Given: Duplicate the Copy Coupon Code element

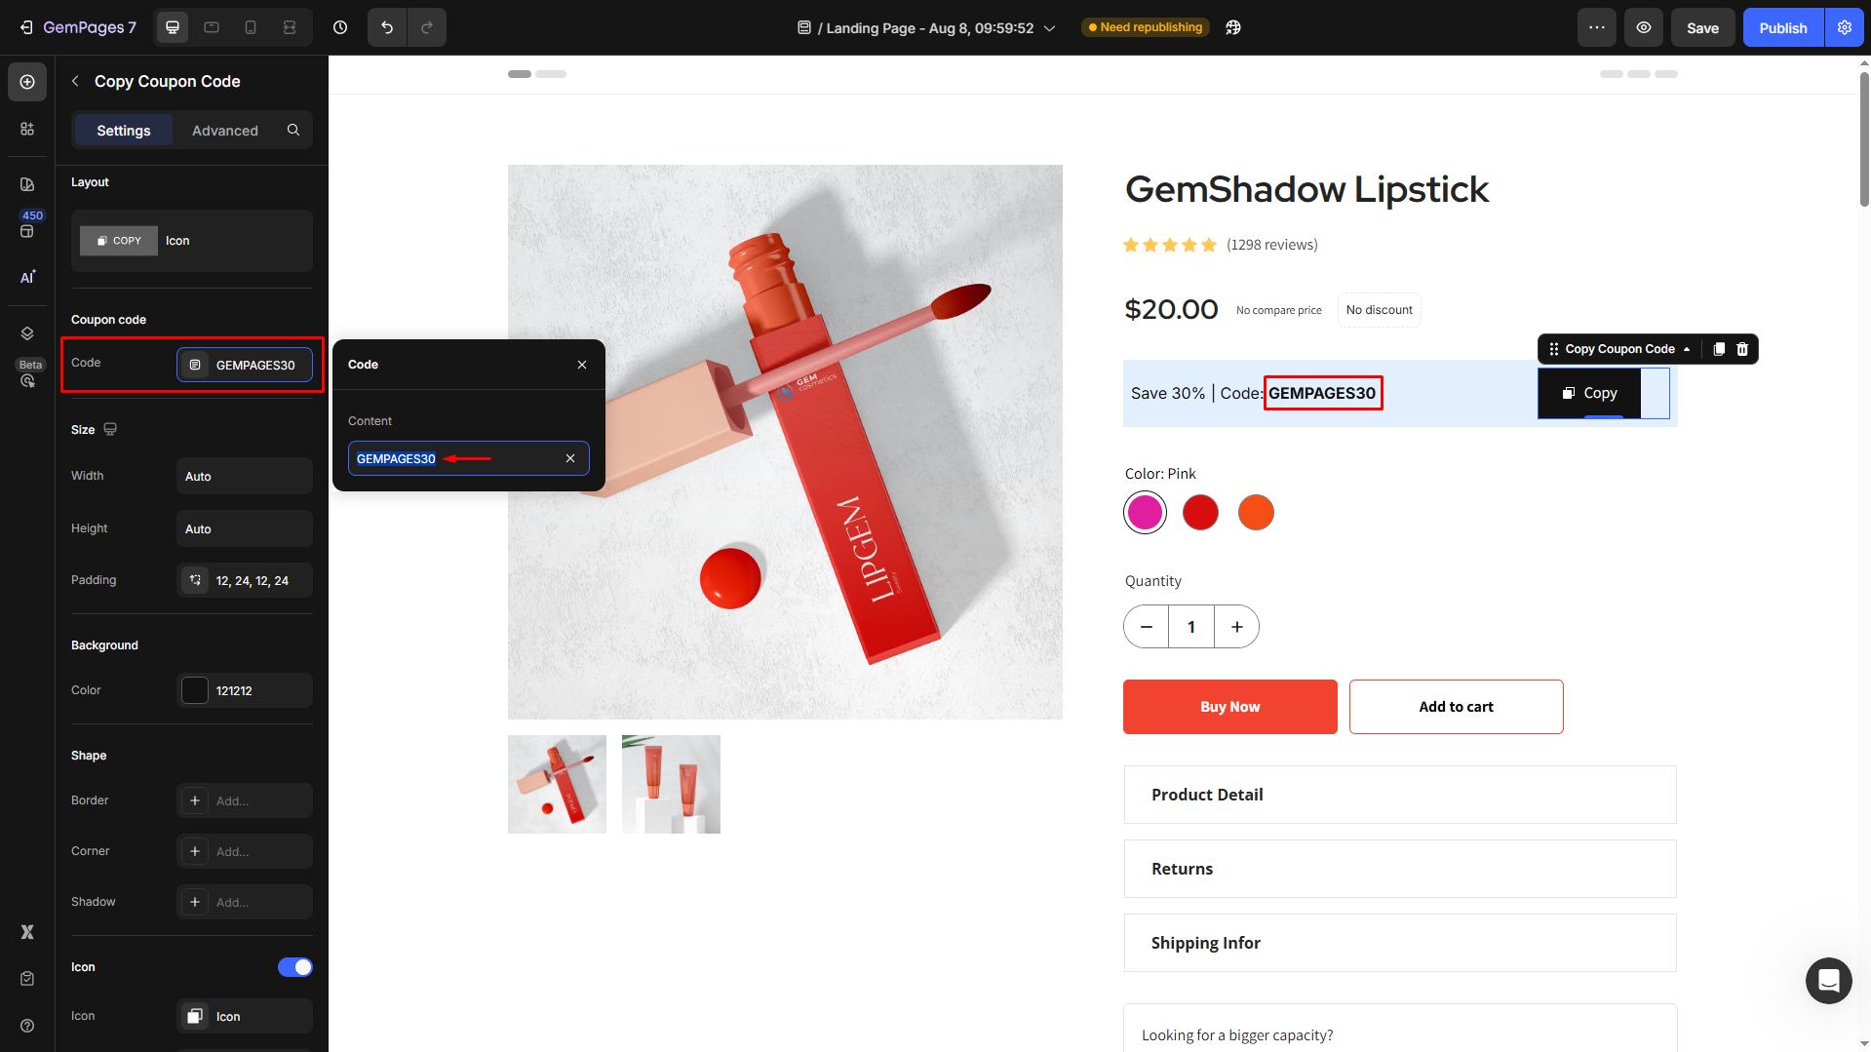Looking at the screenshot, I should [x=1719, y=349].
